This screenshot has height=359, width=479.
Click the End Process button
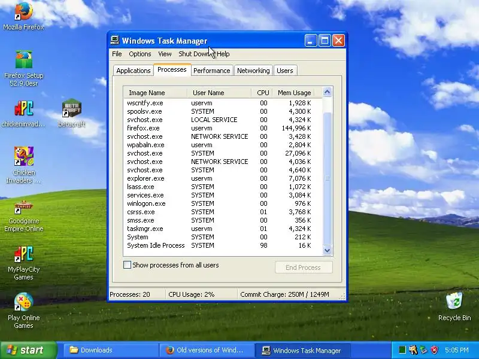pyautogui.click(x=304, y=267)
